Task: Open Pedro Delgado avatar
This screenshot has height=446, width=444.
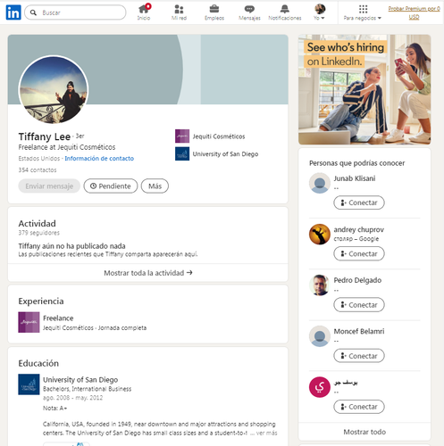Action: click(x=320, y=285)
